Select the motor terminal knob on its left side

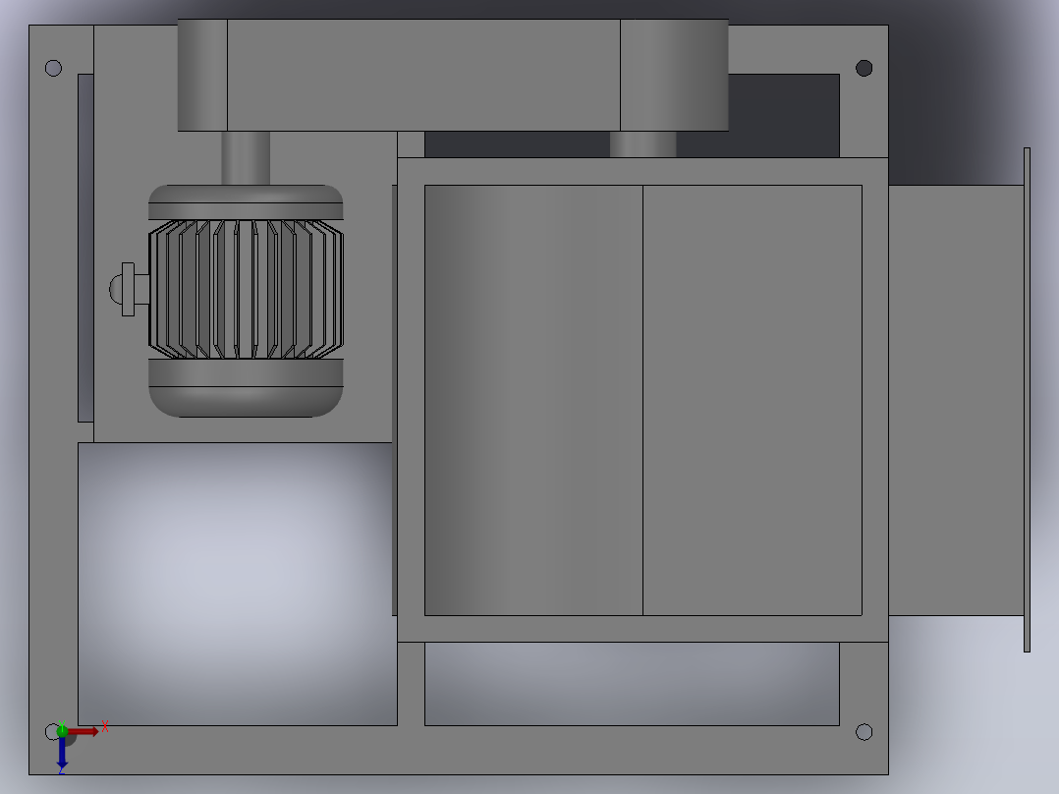(x=129, y=289)
